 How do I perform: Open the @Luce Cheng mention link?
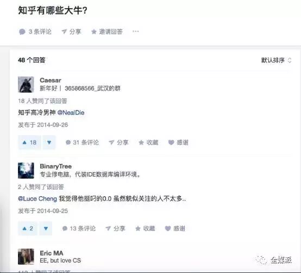coord(37,199)
